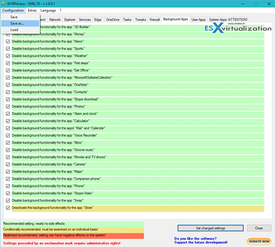Click the green "Recommended setting" legend text
The width and height of the screenshot is (275, 247).
tap(34, 223)
